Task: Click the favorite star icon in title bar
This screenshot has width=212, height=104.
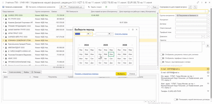Action: click(3, 3)
